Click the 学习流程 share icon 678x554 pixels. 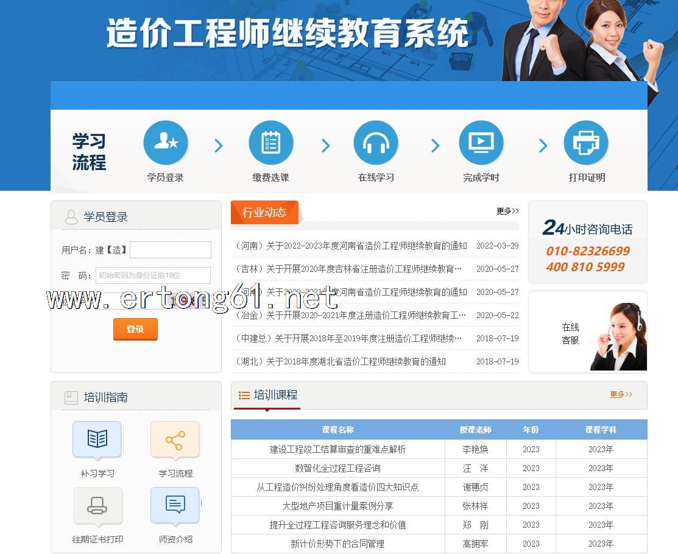coord(175,439)
